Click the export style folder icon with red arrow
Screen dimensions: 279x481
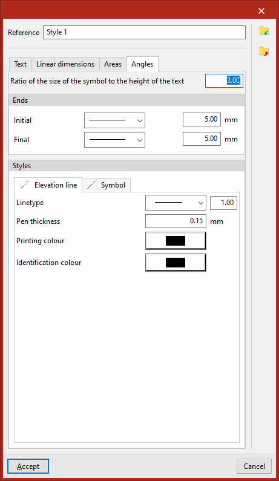pos(264,51)
